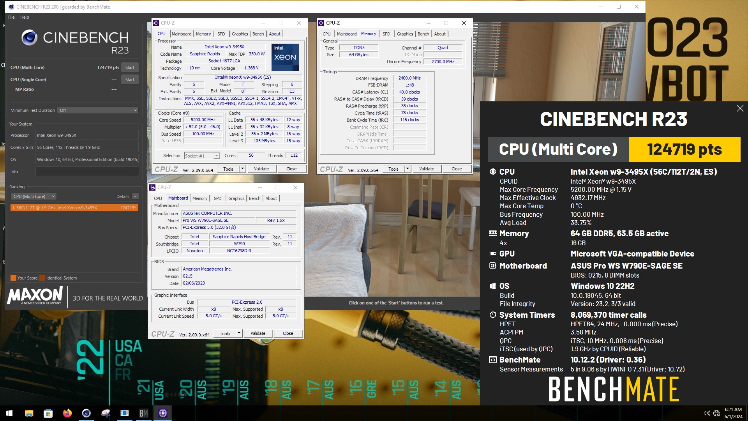Open the Snipping Tool taskbar icon
Image resolution: width=748 pixels, height=421 pixels.
coord(105,413)
